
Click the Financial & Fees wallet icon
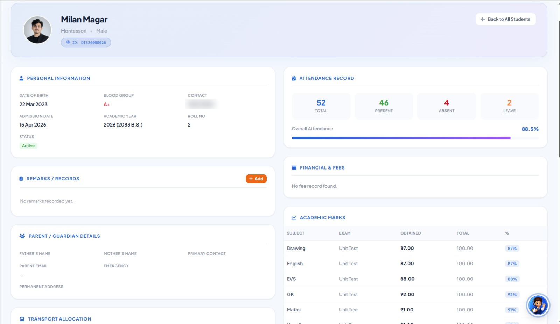tap(294, 168)
